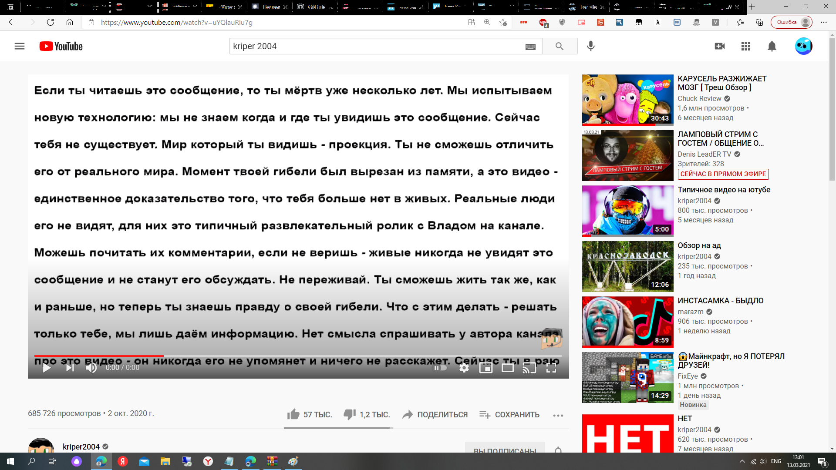Cast video to a TV
Image resolution: width=836 pixels, height=470 pixels.
coord(529,368)
